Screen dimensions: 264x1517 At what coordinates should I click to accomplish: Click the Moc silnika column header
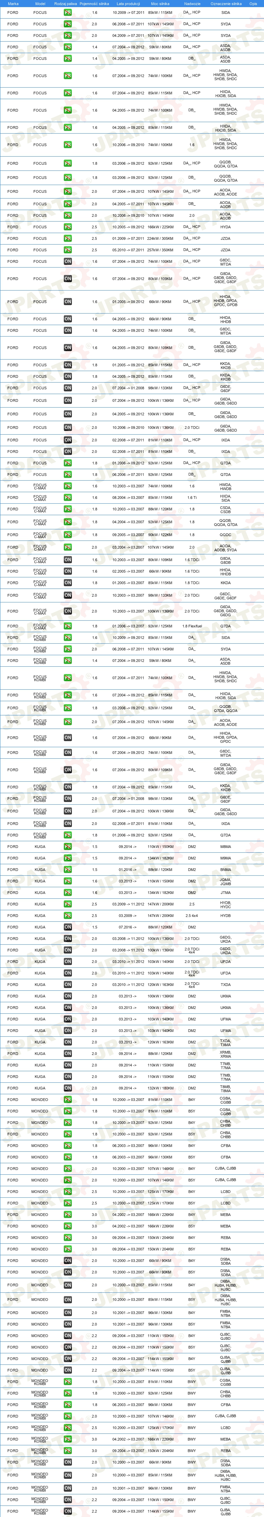[160, 3]
